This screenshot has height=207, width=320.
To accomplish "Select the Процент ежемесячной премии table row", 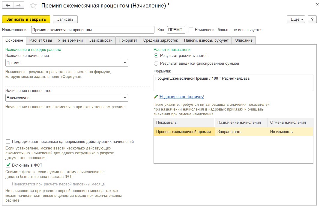I will [233, 132].
